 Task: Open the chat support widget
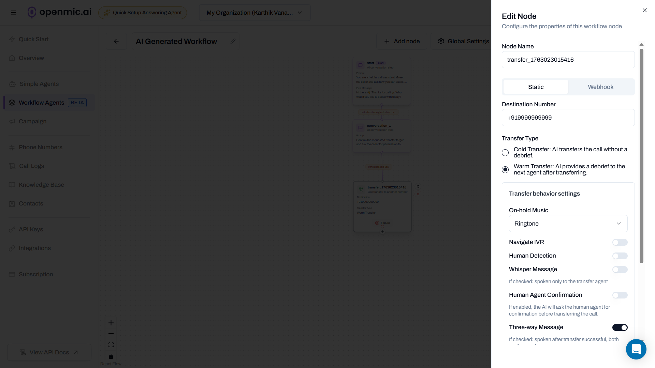(636, 349)
